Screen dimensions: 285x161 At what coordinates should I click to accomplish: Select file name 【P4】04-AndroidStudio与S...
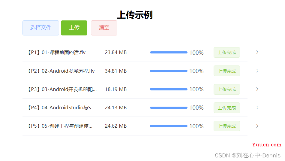point(61,108)
